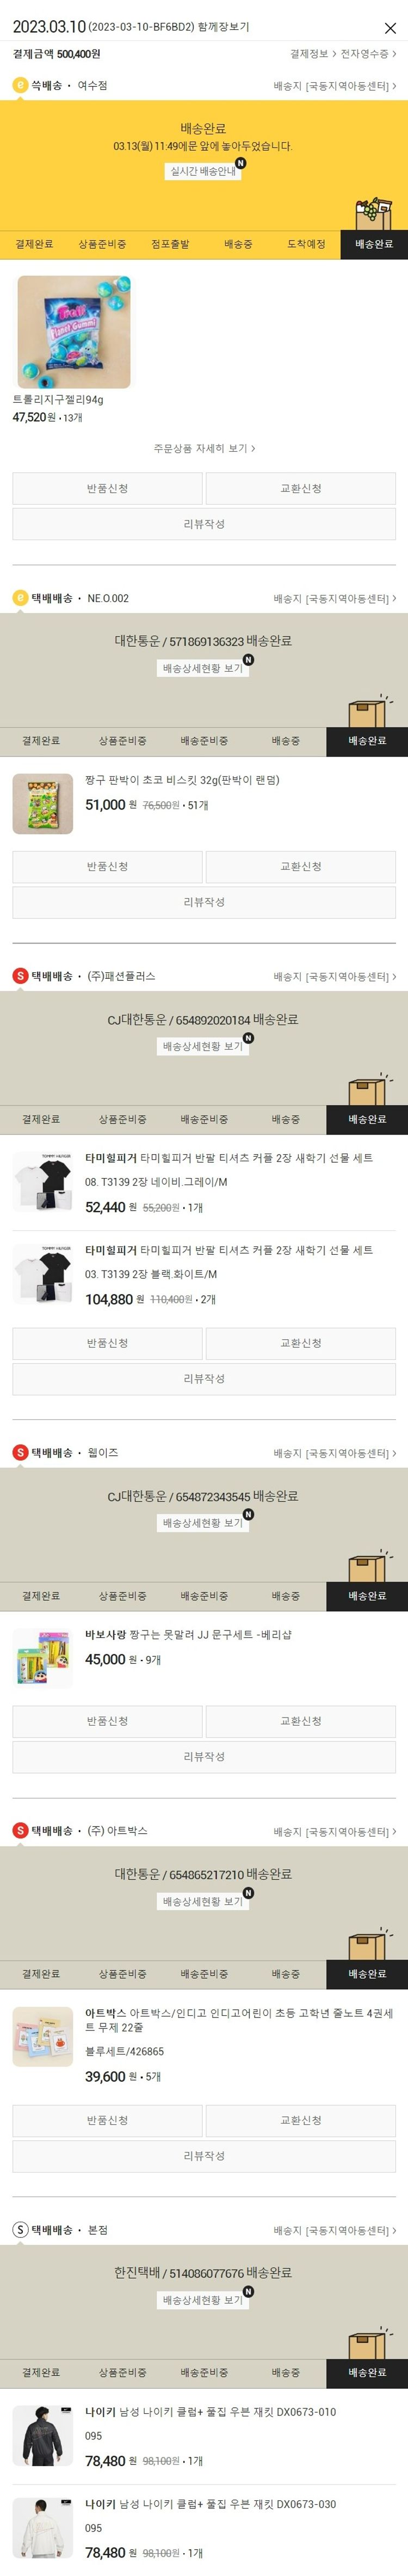Open 전자영수증 electronic receipt link

368,54
